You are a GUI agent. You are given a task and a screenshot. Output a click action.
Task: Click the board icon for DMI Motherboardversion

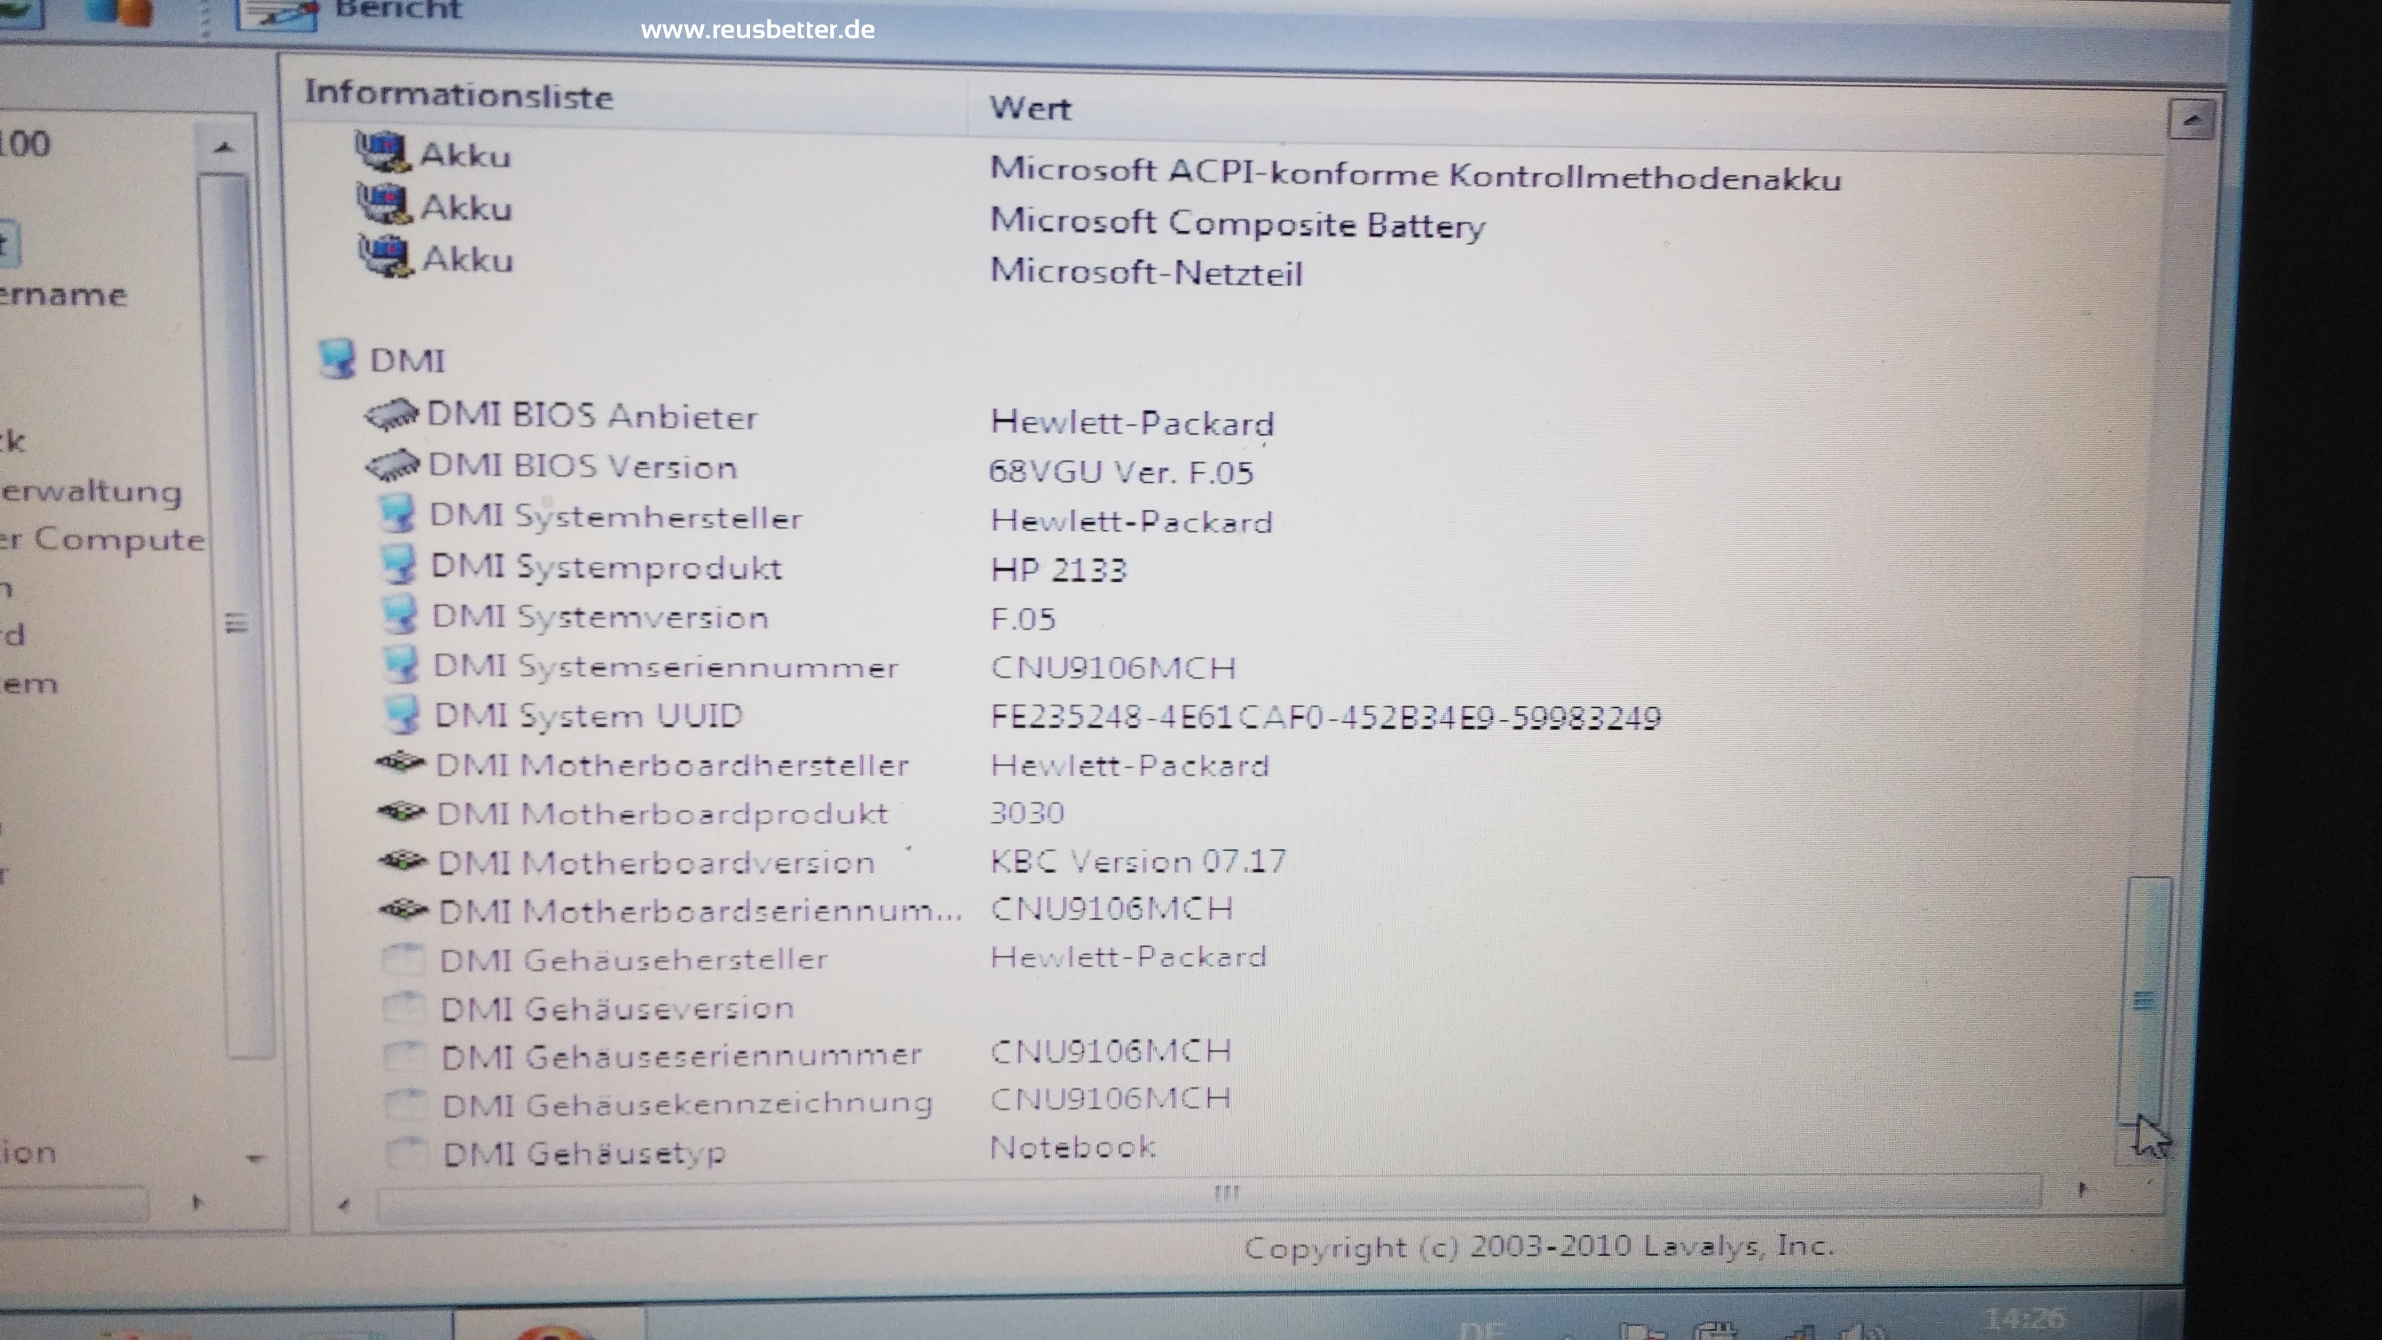[x=403, y=861]
